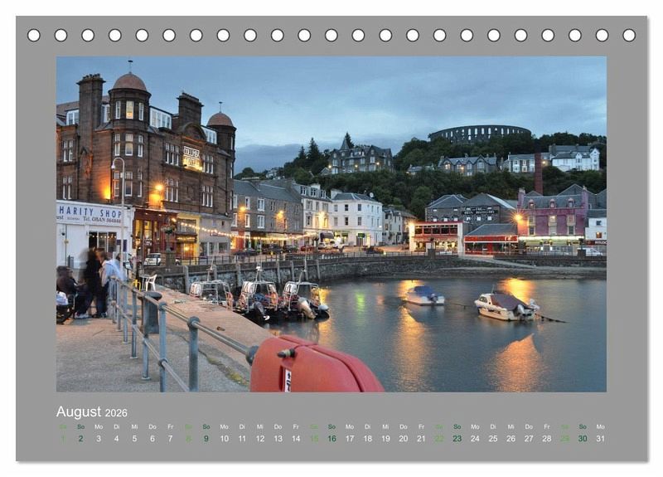Choose date 10 on the calendar
This screenshot has width=663, height=477.
pyautogui.click(x=224, y=439)
